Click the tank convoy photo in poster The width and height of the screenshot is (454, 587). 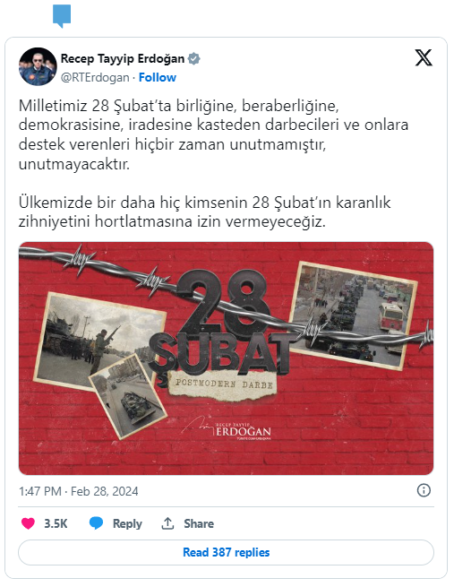pyautogui.click(x=353, y=316)
